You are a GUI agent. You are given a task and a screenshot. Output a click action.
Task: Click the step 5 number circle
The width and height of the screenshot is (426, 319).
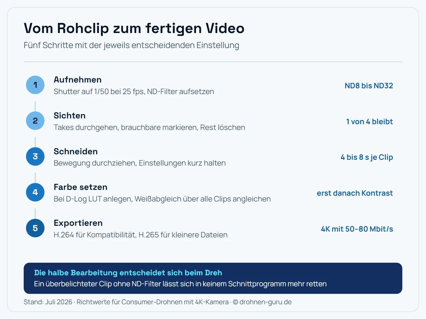tap(35, 228)
